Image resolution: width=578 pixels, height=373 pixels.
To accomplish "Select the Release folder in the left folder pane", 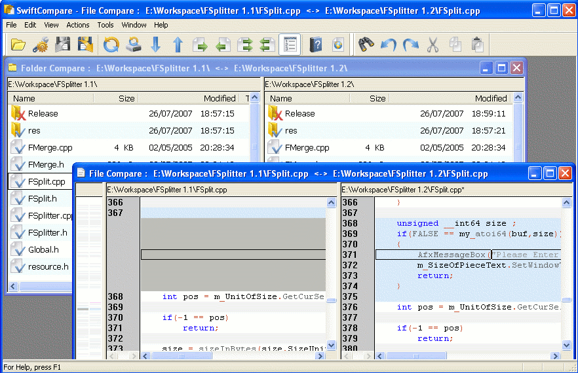I will tap(129, 113).
